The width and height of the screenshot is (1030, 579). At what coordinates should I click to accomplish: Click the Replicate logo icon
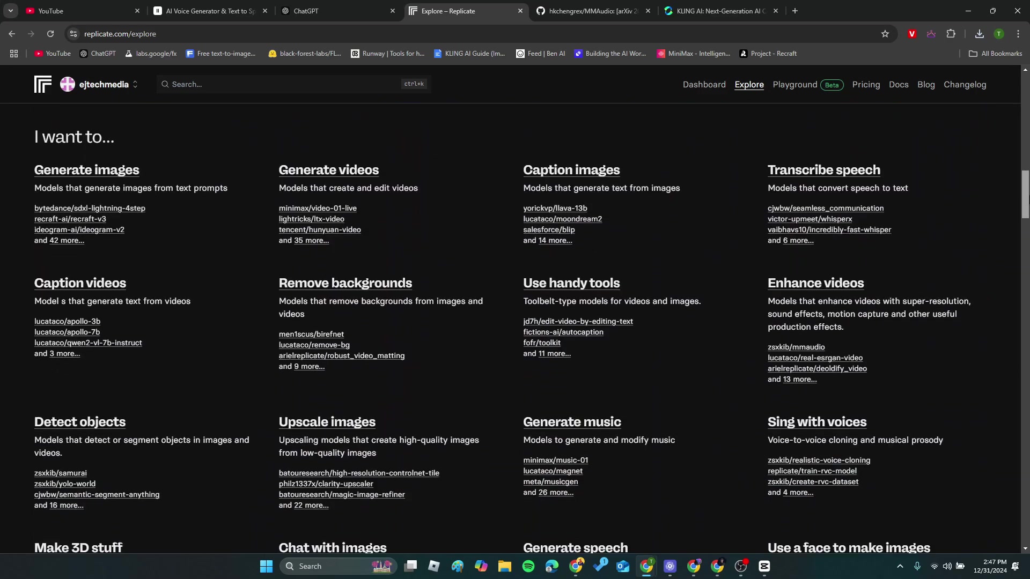43,84
